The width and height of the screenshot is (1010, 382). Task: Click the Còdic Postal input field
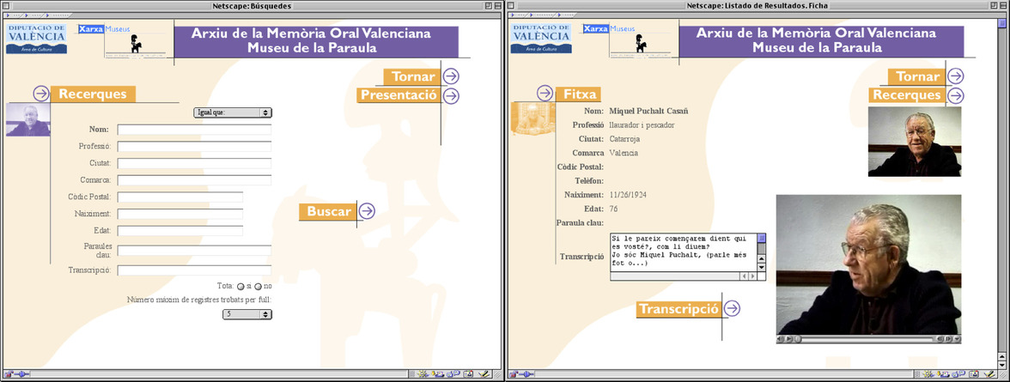179,197
